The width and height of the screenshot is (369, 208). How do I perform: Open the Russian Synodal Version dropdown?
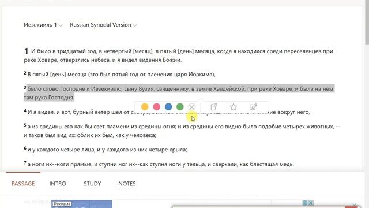pos(103,25)
